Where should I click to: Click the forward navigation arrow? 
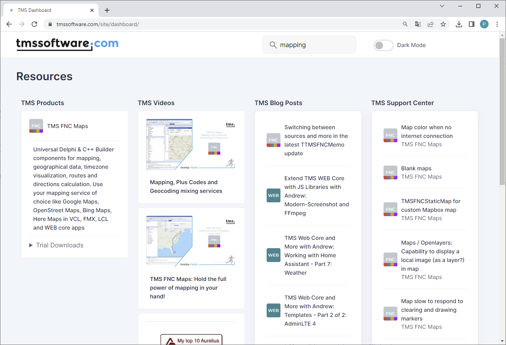coord(22,24)
